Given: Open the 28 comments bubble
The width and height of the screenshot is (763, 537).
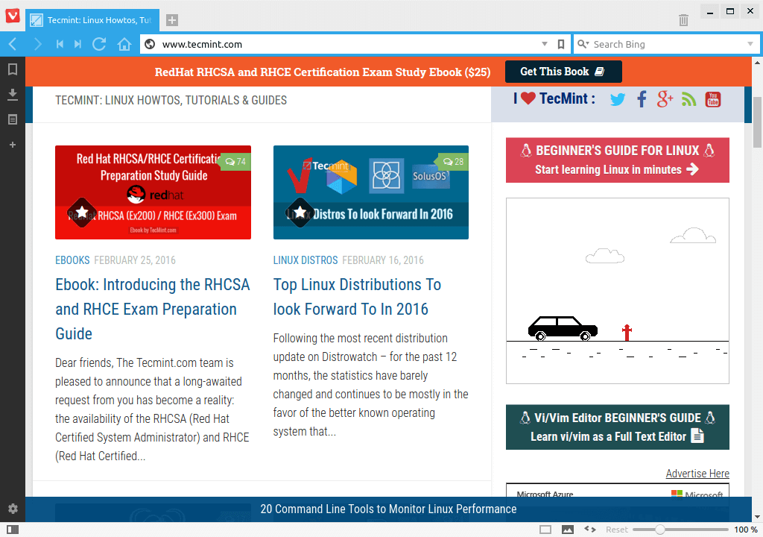Looking at the screenshot, I should pos(453,162).
